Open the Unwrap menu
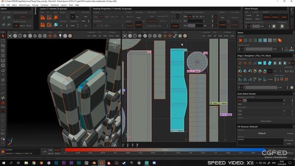The image size is (295, 166). click(35, 5)
